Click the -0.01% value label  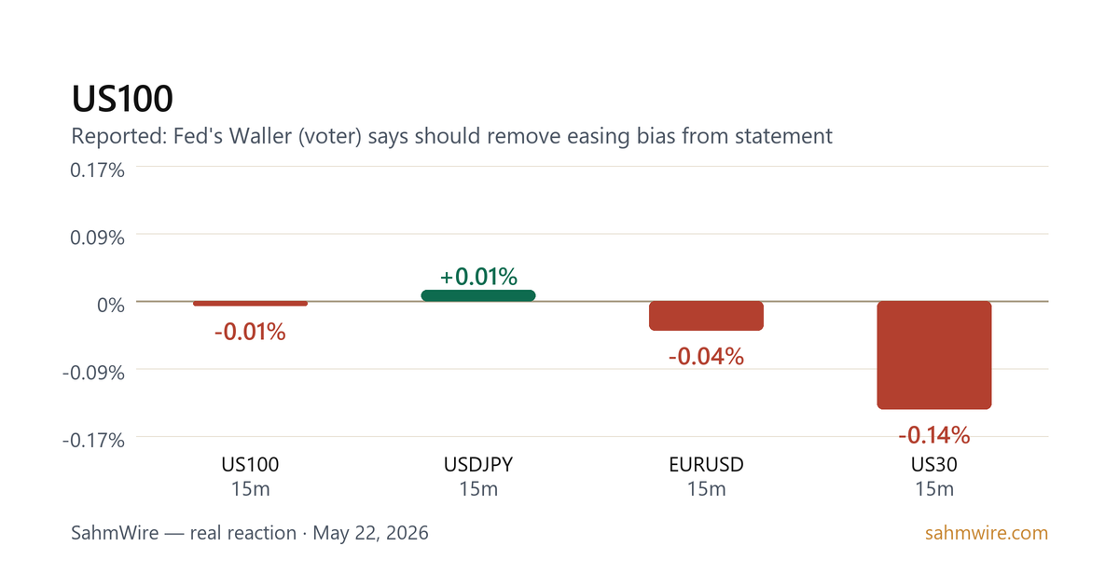250,332
